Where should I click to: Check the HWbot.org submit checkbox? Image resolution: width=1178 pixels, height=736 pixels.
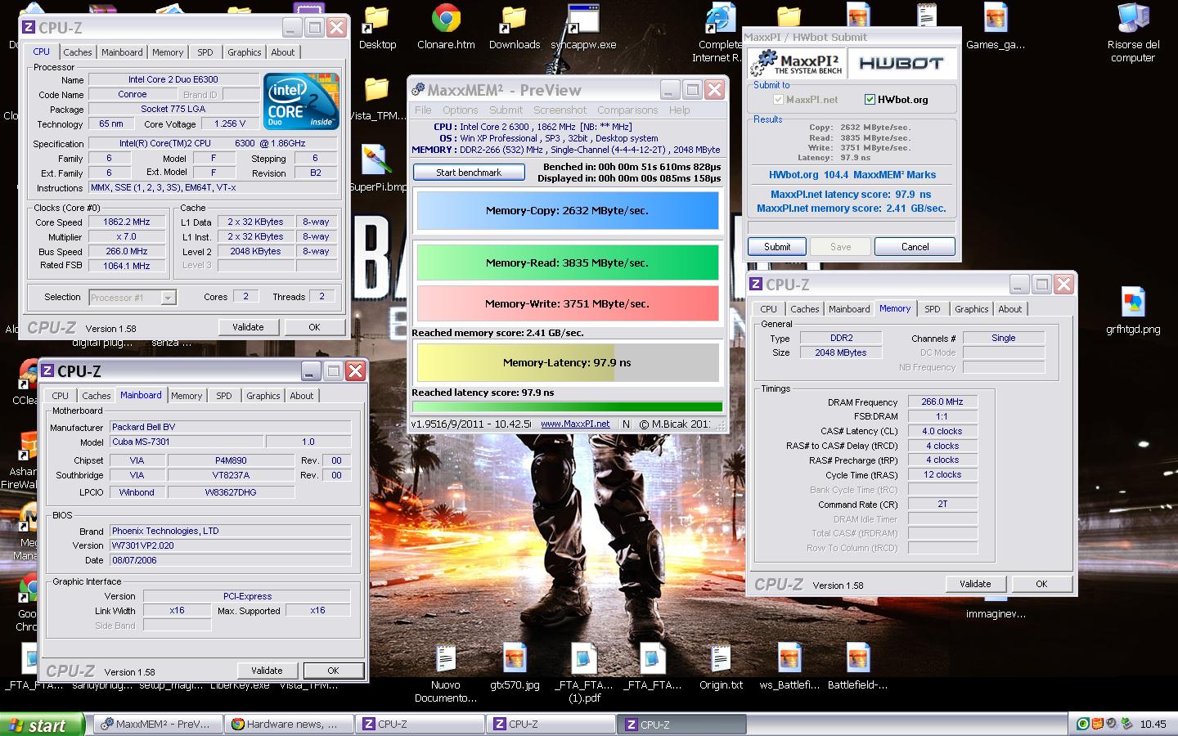[870, 100]
